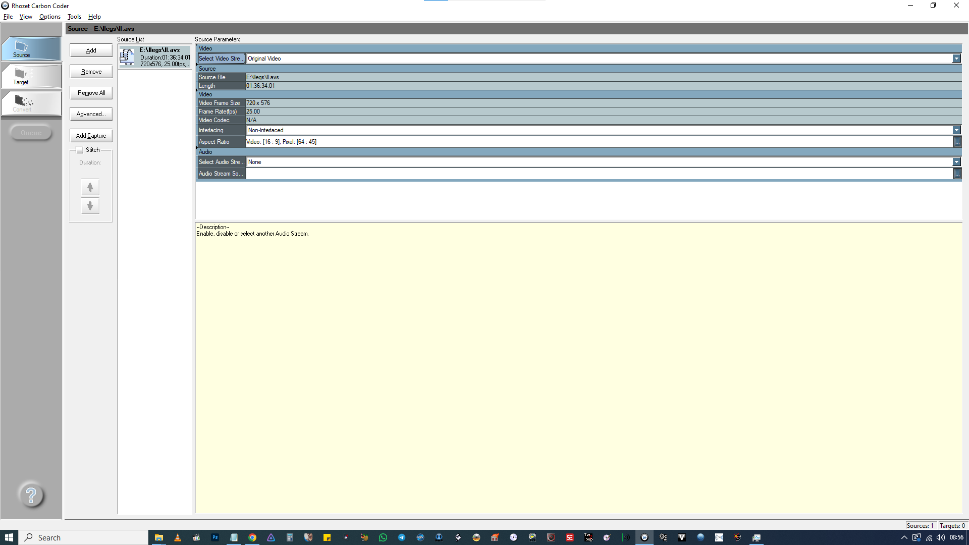Move source down with the down arrow
This screenshot has height=545, width=969.
pyautogui.click(x=90, y=206)
